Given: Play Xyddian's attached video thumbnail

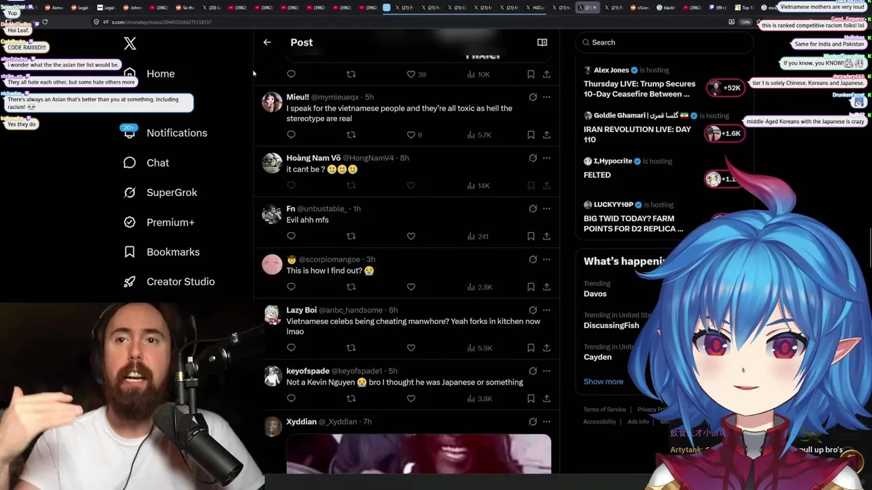Looking at the screenshot, I should pyautogui.click(x=418, y=454).
